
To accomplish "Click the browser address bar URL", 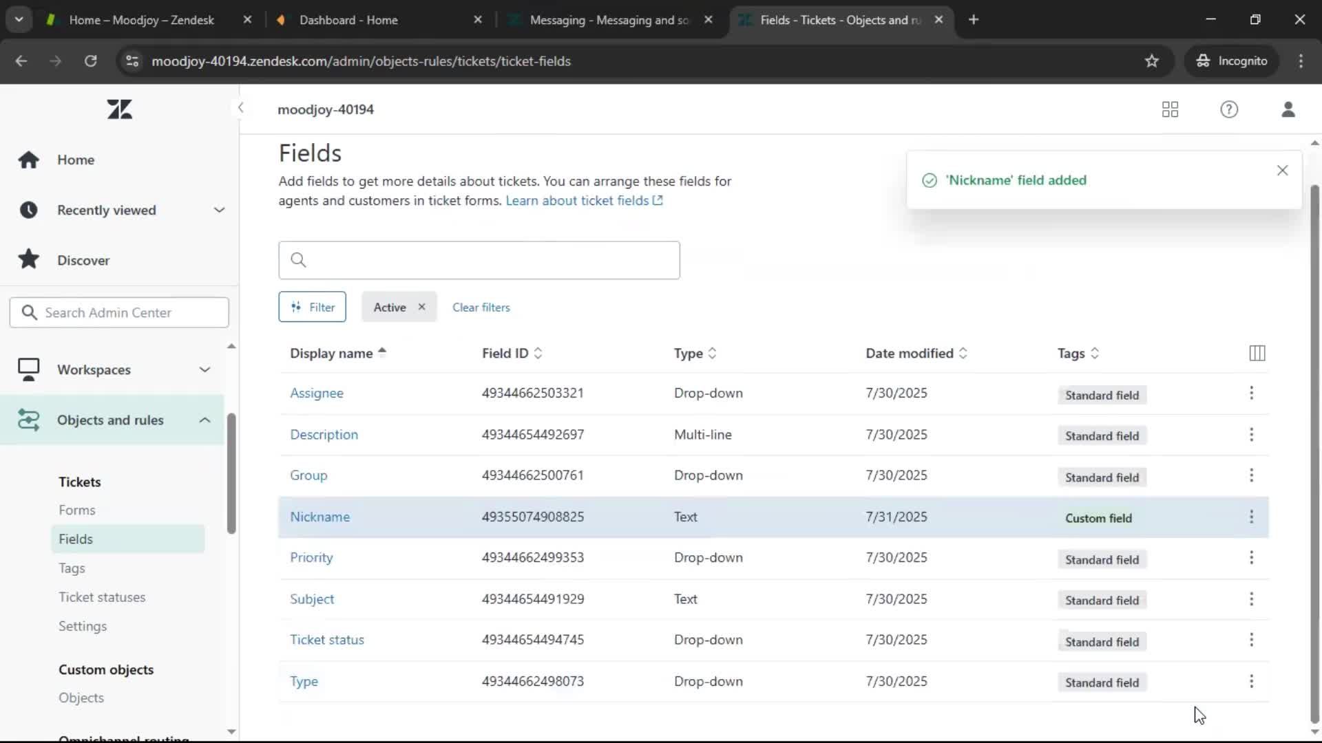I will (x=361, y=61).
